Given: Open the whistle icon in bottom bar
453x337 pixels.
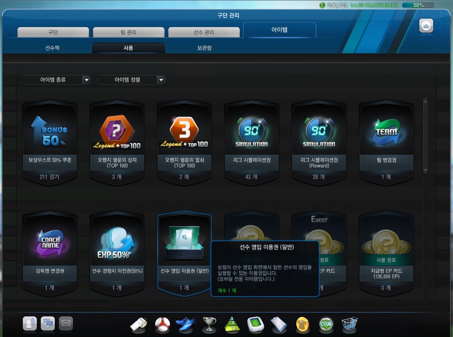Looking at the screenshot, I should tap(138, 325).
